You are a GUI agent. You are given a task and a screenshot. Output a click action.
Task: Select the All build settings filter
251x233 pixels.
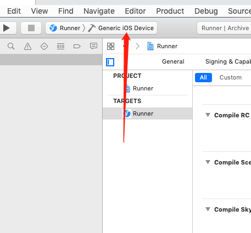(x=203, y=77)
